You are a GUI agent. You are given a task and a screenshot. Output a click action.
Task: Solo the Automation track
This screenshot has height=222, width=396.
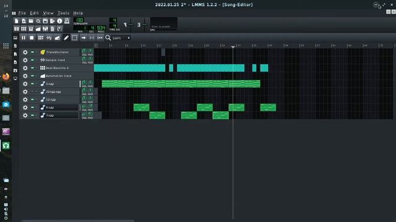coord(37,76)
